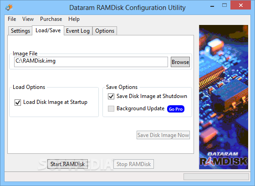Click the Stop RAMDisk button
This screenshot has width=255, height=186.
pos(133,164)
